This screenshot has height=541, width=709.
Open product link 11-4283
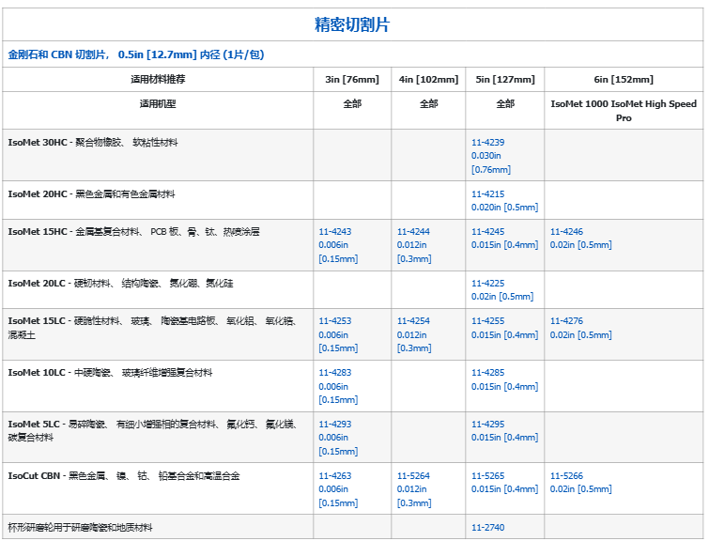tap(335, 372)
